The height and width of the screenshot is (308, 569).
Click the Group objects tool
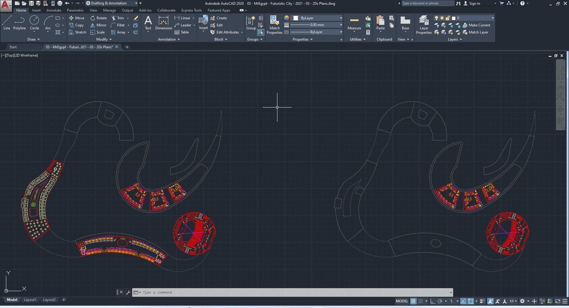(251, 23)
